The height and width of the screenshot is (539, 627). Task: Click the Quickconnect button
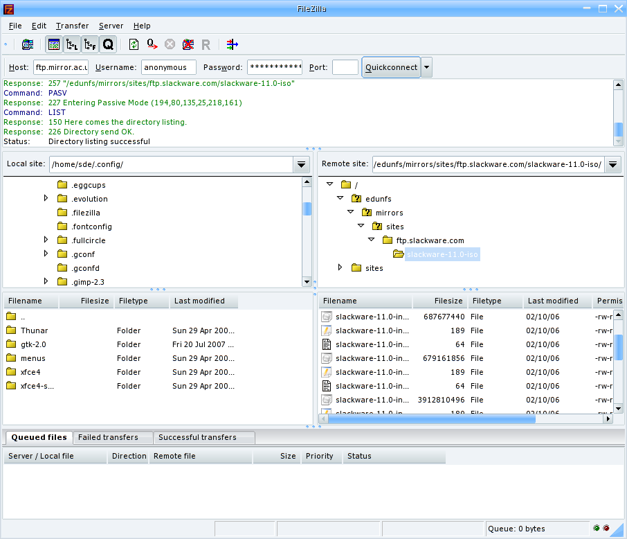click(x=391, y=67)
